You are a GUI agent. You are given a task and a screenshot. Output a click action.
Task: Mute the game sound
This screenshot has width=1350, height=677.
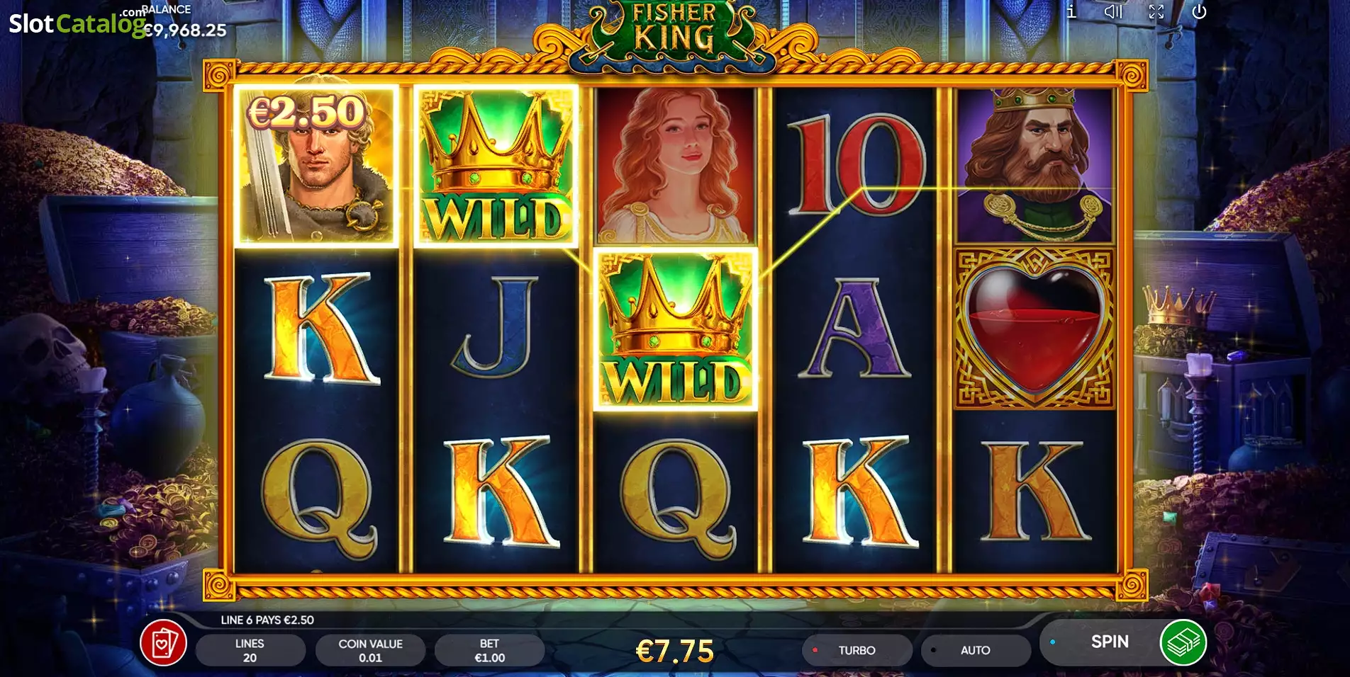(x=1113, y=11)
